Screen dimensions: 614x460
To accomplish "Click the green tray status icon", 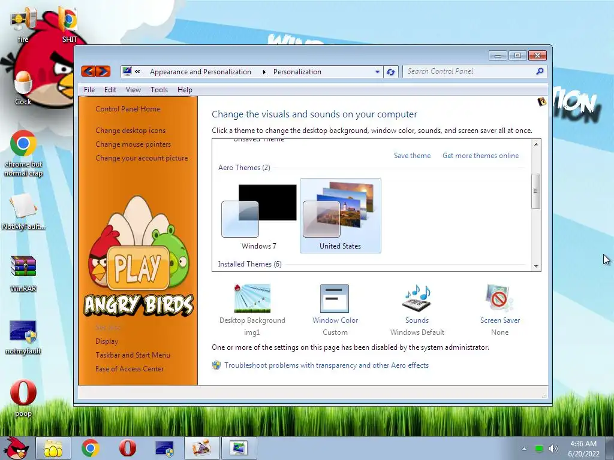I will 539,449.
